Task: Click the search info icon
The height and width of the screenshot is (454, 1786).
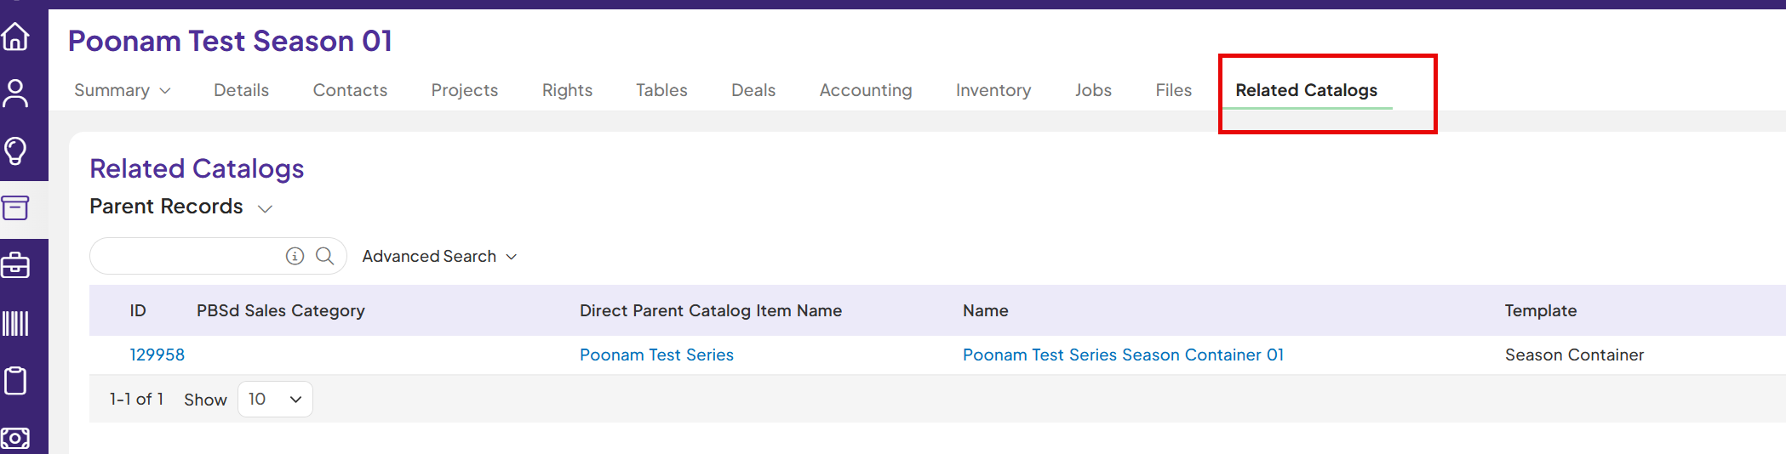Action: (x=295, y=256)
